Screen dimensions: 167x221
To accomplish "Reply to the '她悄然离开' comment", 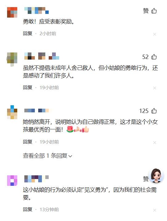I will (x=27, y=142).
